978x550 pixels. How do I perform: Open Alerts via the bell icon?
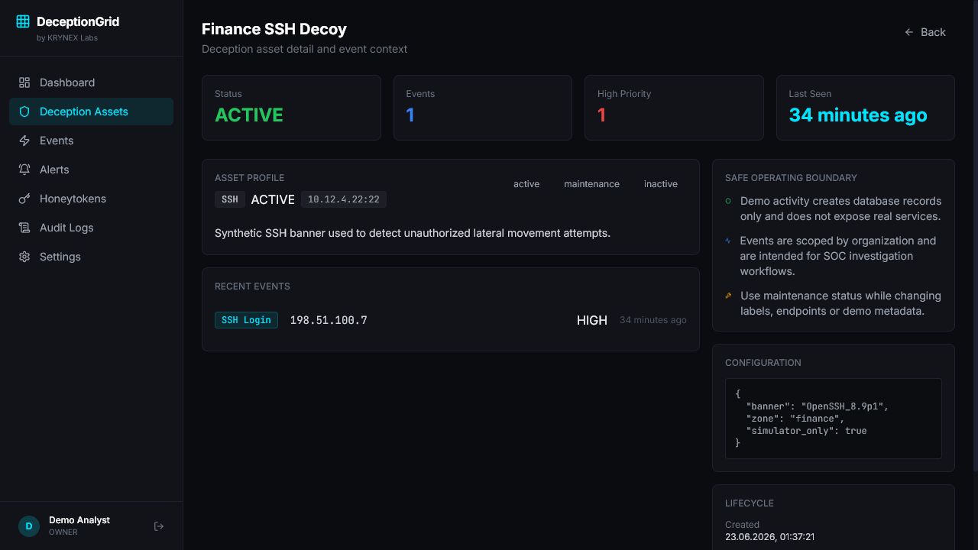pyautogui.click(x=24, y=170)
